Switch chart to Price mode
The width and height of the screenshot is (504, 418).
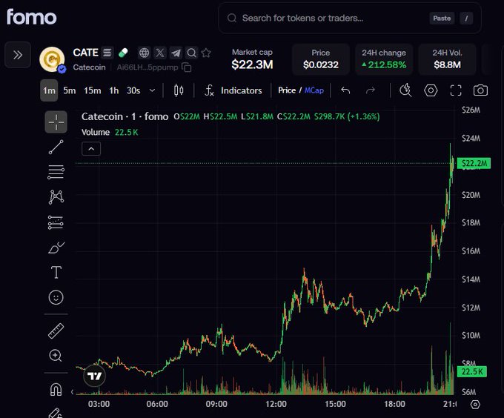pyautogui.click(x=287, y=90)
